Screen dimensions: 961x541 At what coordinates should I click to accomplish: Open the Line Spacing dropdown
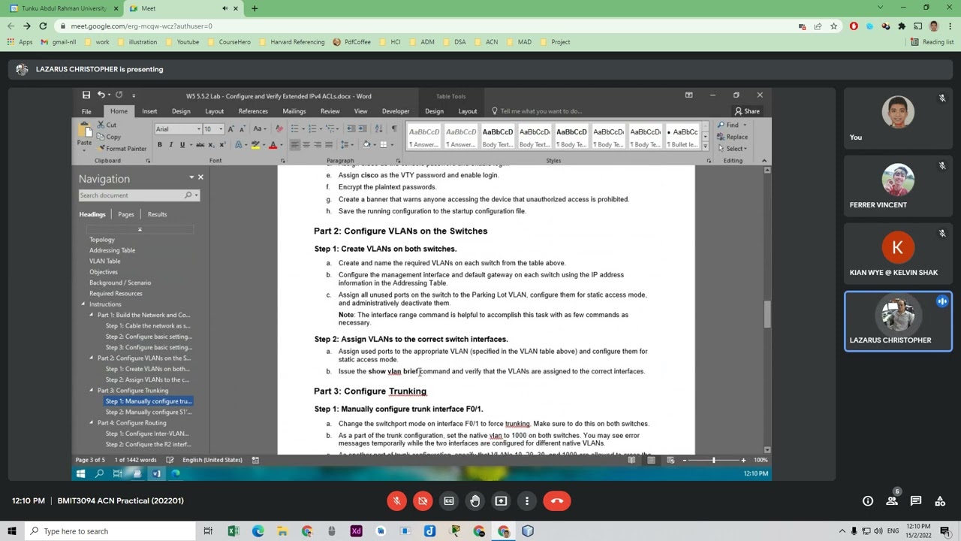[x=347, y=145]
